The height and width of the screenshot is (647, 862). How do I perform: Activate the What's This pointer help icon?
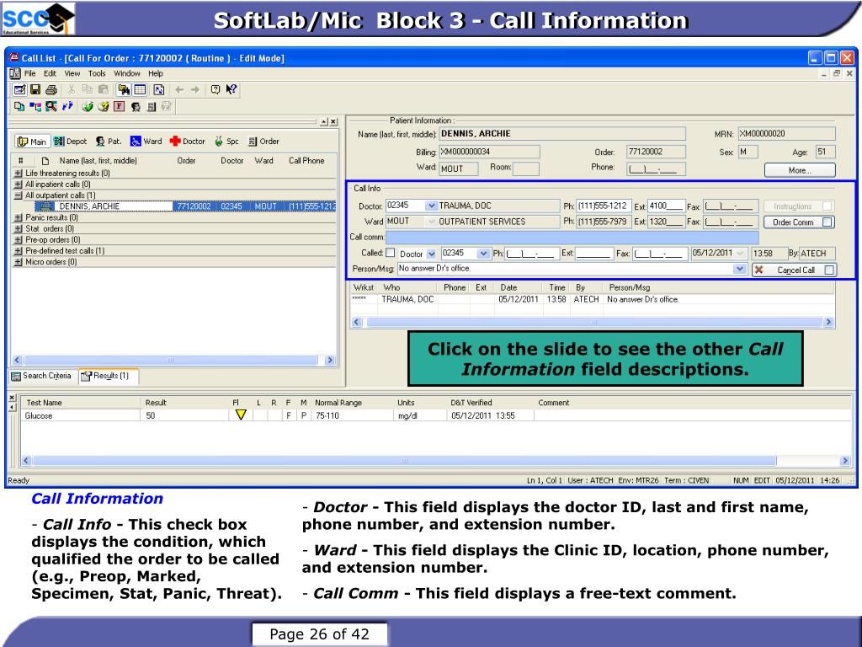tap(231, 89)
